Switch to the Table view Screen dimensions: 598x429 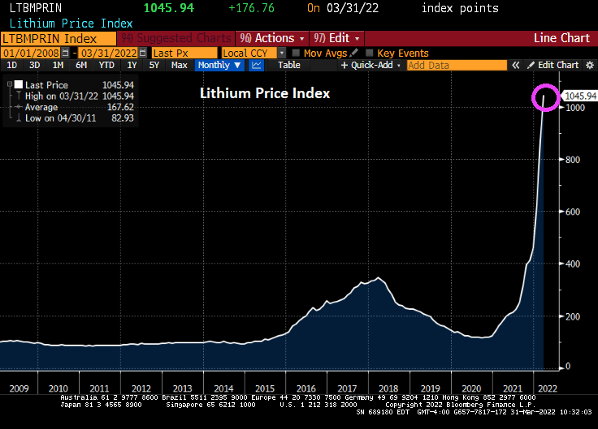pyautogui.click(x=288, y=65)
